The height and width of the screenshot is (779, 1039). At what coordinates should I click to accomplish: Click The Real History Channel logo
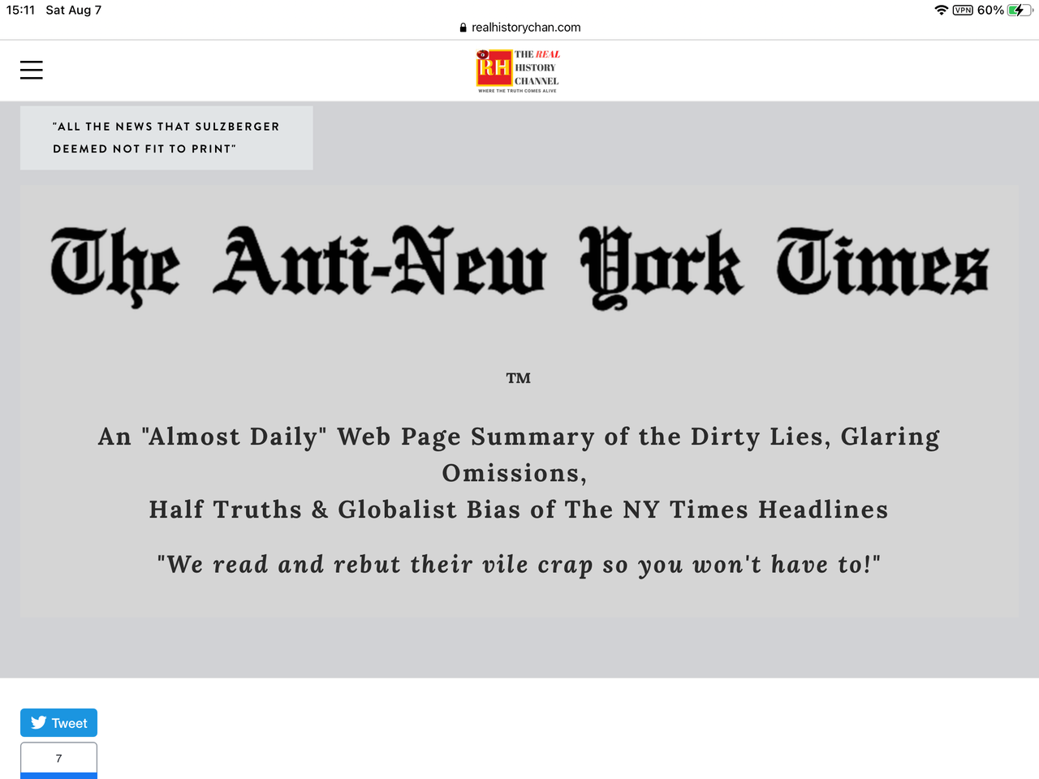(x=518, y=71)
